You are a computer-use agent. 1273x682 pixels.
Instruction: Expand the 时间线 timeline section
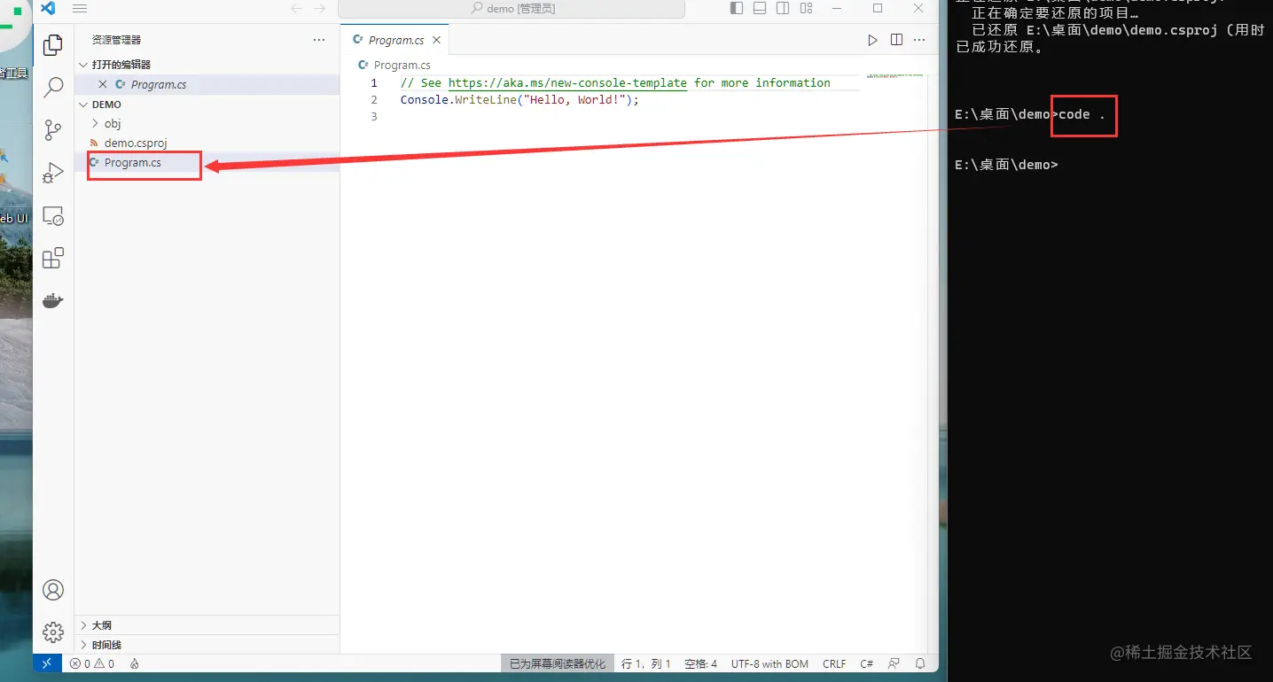tap(207, 645)
